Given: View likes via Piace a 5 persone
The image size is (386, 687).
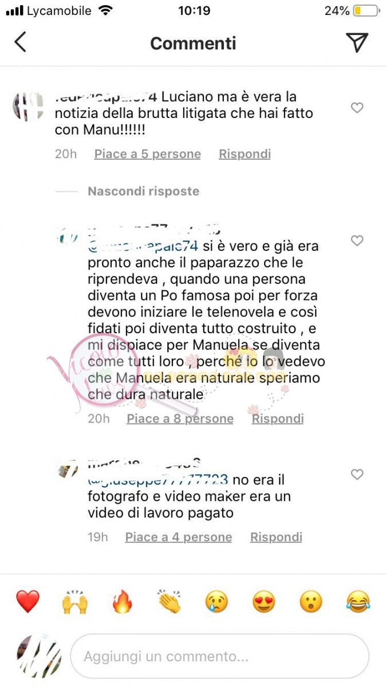Looking at the screenshot, I should click(x=147, y=154).
